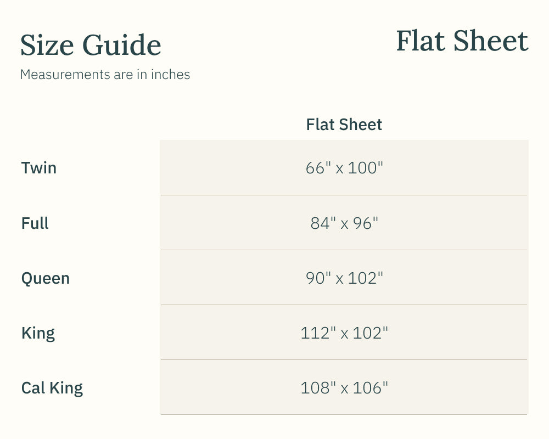Viewport: 549px width, 439px height.
Task: Click the Flat Sheet column header
Action: pyautogui.click(x=344, y=125)
